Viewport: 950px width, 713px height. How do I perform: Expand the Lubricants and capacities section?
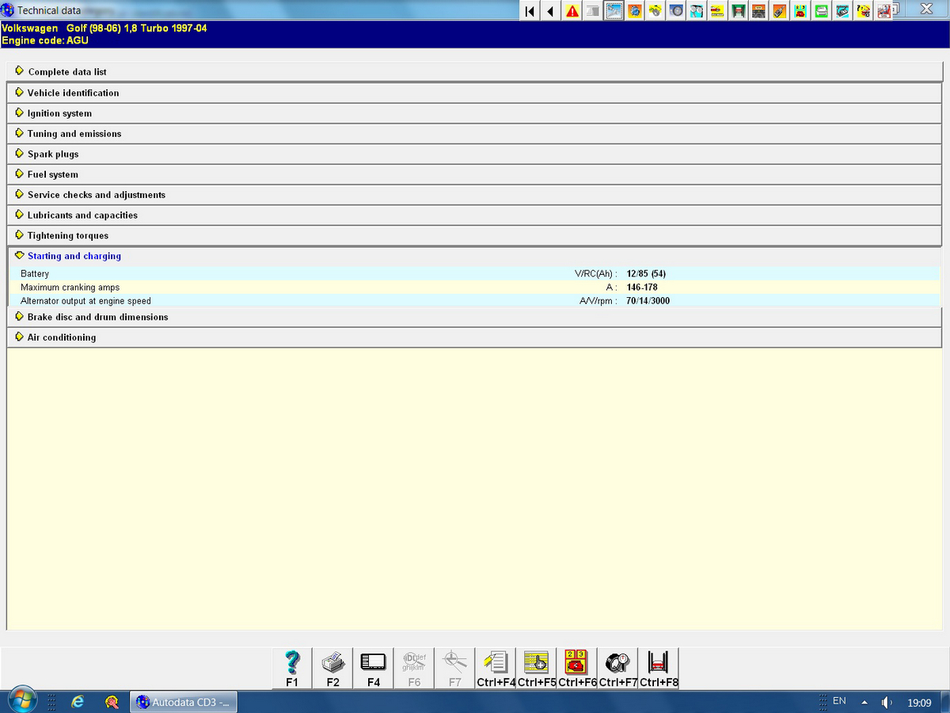pyautogui.click(x=82, y=215)
